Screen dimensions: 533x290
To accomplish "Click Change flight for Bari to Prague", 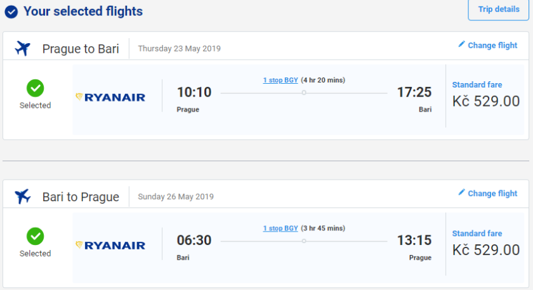I will coord(492,193).
